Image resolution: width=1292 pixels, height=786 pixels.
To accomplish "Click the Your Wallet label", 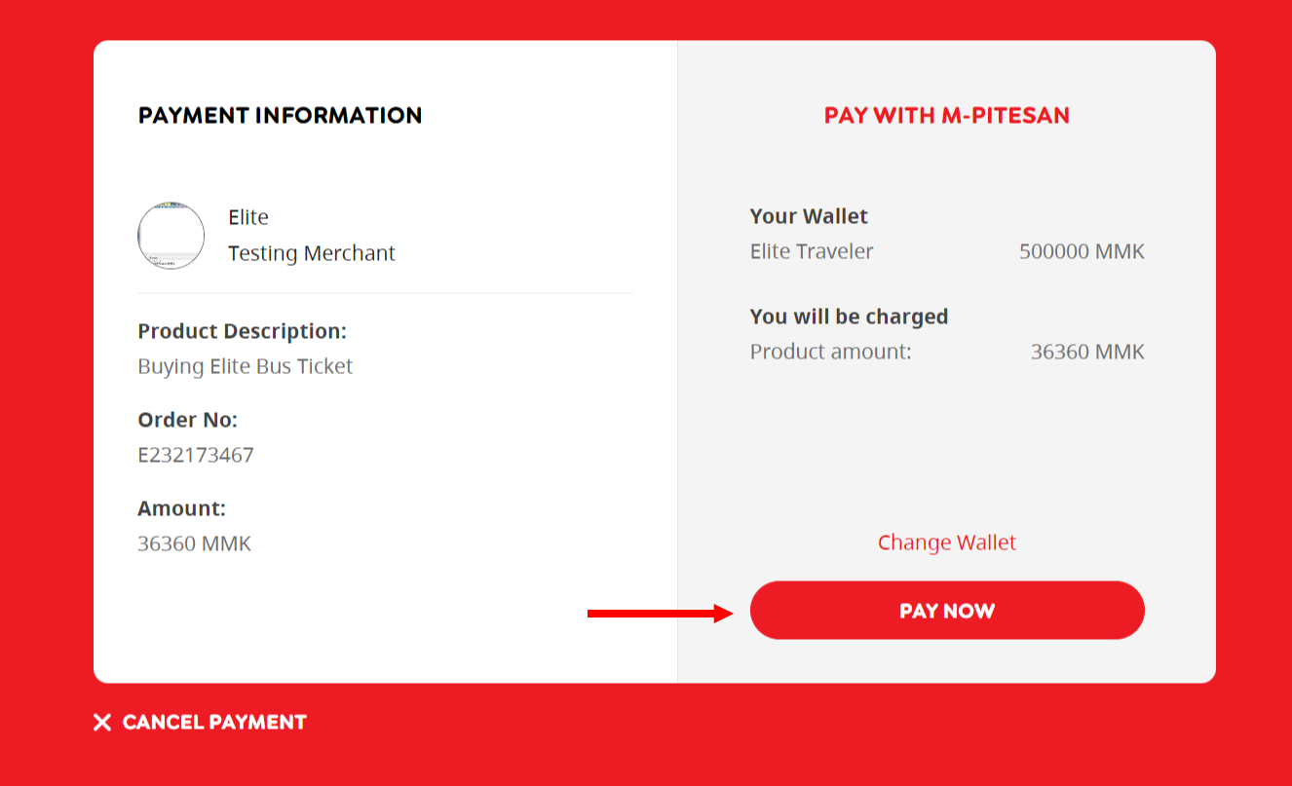I will coord(809,216).
